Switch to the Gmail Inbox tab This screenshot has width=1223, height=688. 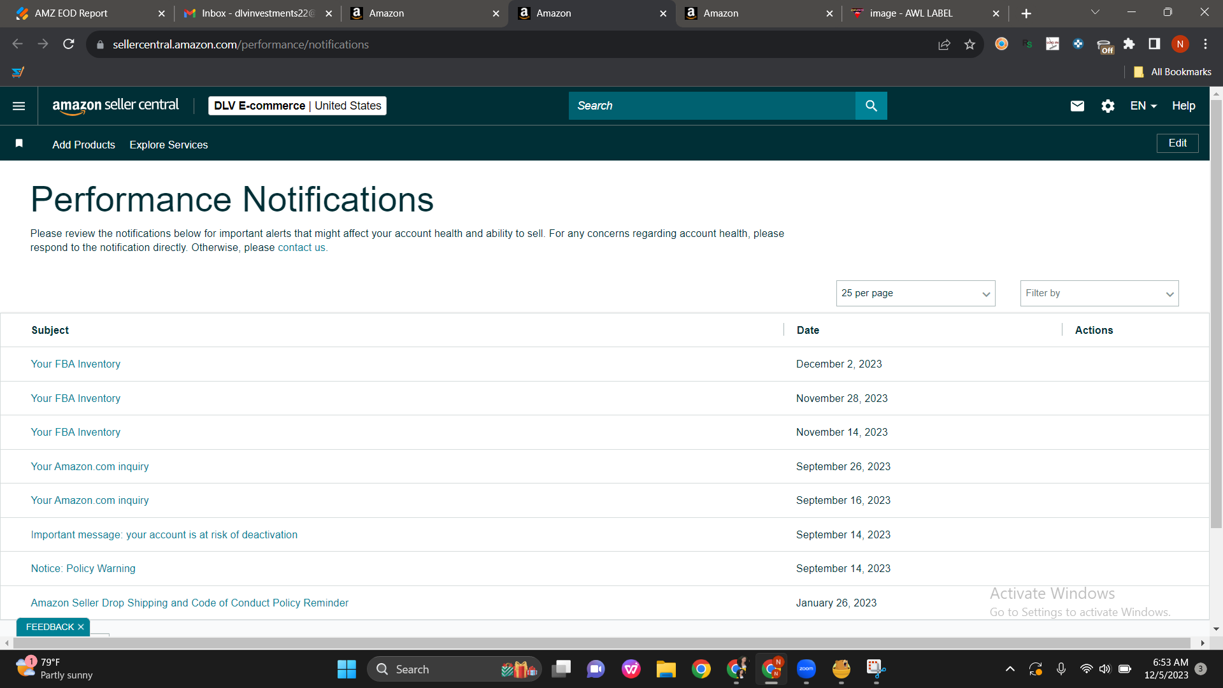(258, 13)
